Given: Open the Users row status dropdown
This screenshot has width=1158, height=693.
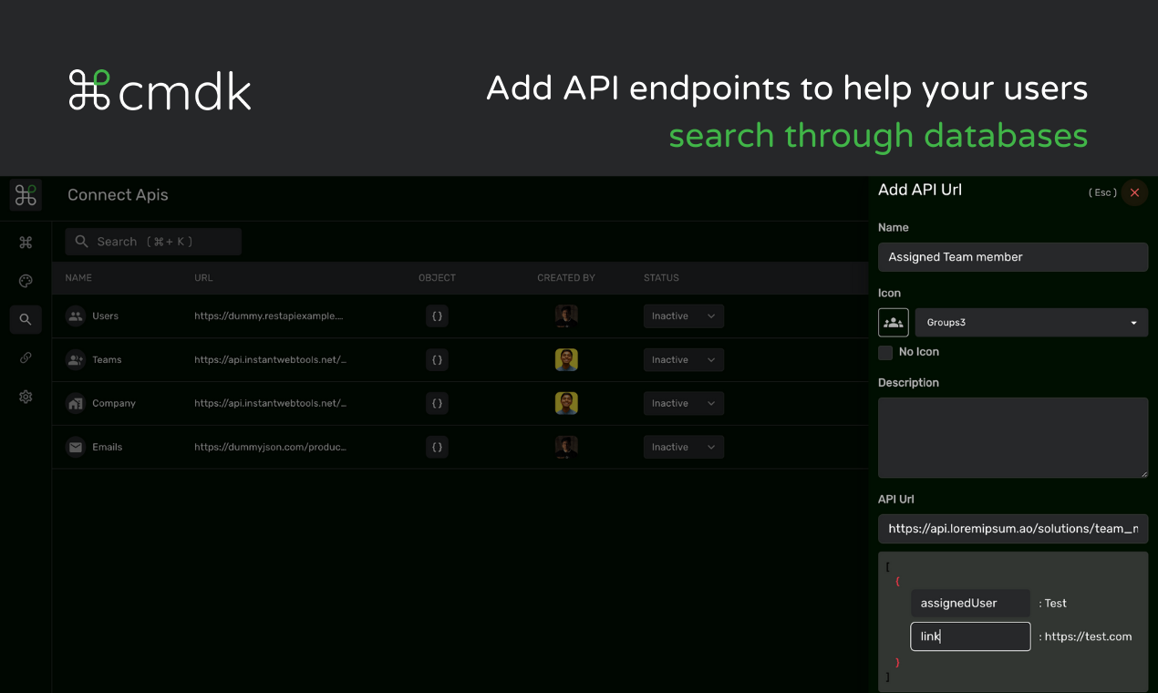Looking at the screenshot, I should [x=684, y=316].
